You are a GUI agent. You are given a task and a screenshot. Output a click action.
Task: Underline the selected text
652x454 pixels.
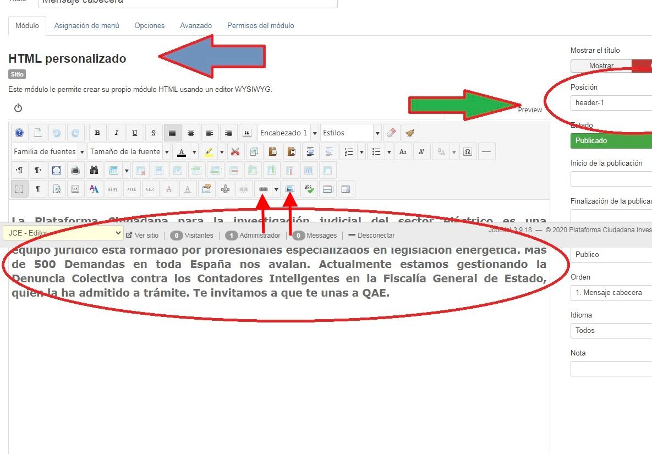tap(135, 133)
